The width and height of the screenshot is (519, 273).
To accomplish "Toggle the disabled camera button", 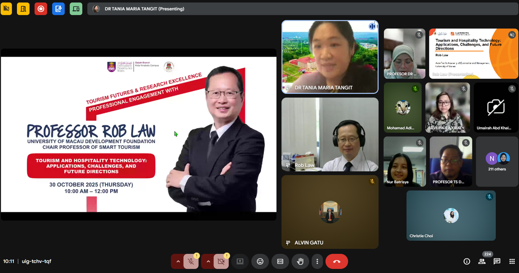I will pyautogui.click(x=221, y=262).
